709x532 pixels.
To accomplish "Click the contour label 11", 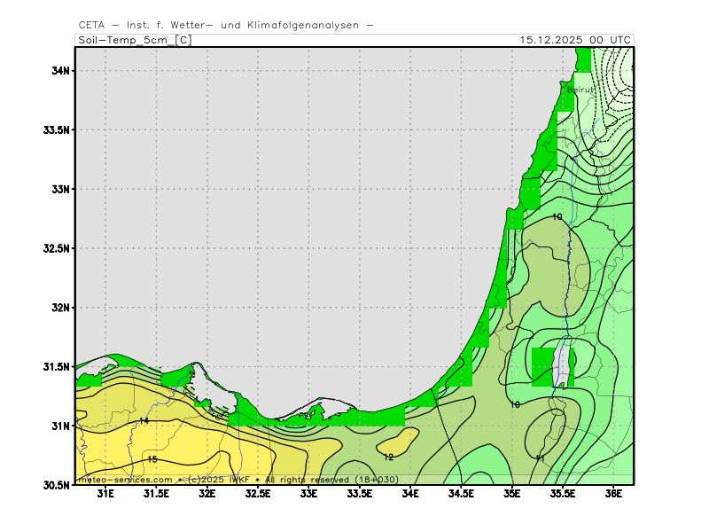I will pyautogui.click(x=540, y=458).
